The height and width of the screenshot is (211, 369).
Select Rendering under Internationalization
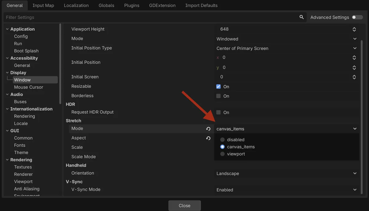[x=25, y=116]
